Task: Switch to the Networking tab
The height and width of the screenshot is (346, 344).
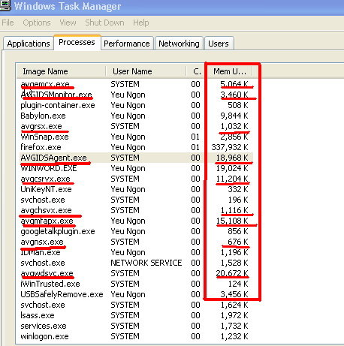Action: click(x=179, y=44)
